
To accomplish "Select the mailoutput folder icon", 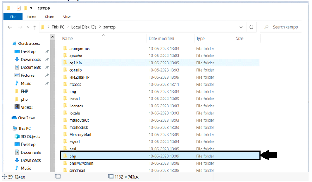I will [65, 120].
